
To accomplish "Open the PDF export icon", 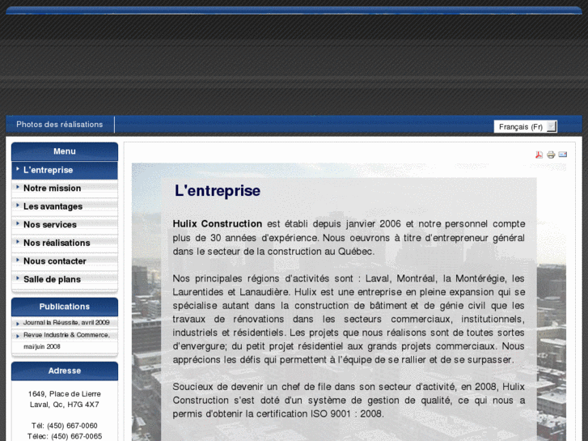I will (539, 155).
